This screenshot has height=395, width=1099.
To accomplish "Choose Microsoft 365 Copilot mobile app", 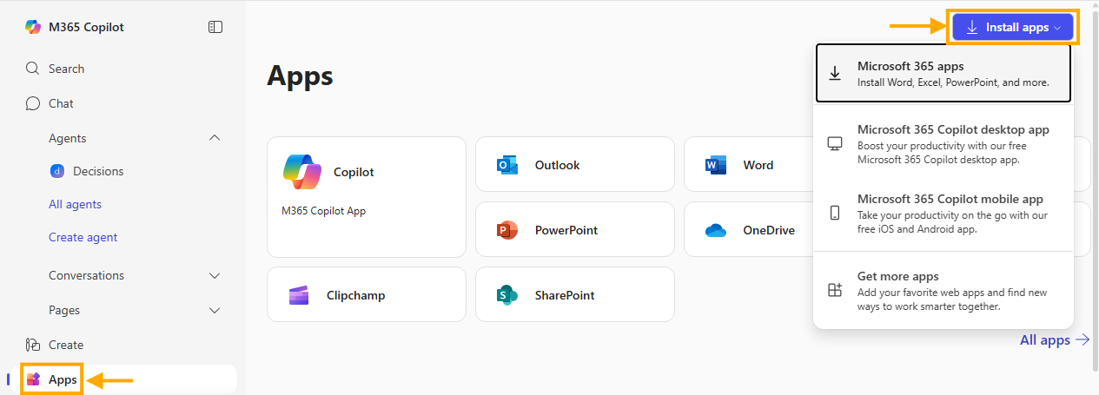I will [x=943, y=214].
